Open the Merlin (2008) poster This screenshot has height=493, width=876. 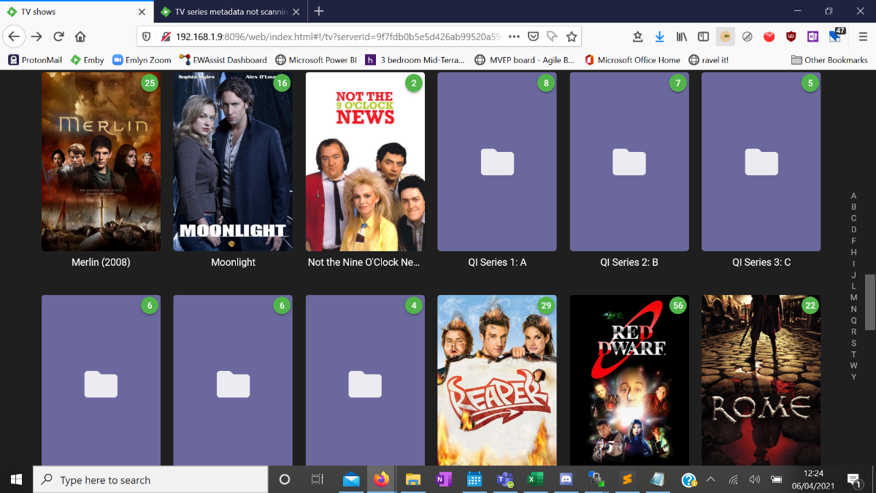101,161
